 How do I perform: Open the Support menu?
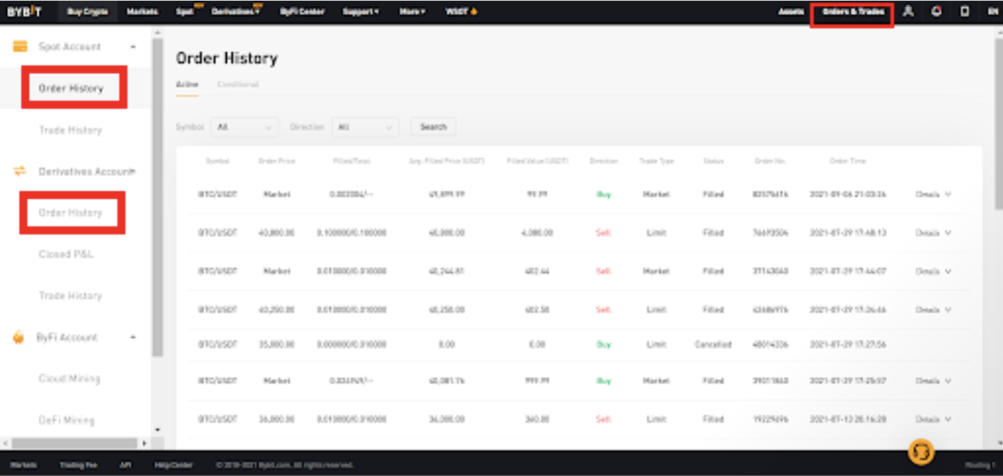tap(360, 12)
